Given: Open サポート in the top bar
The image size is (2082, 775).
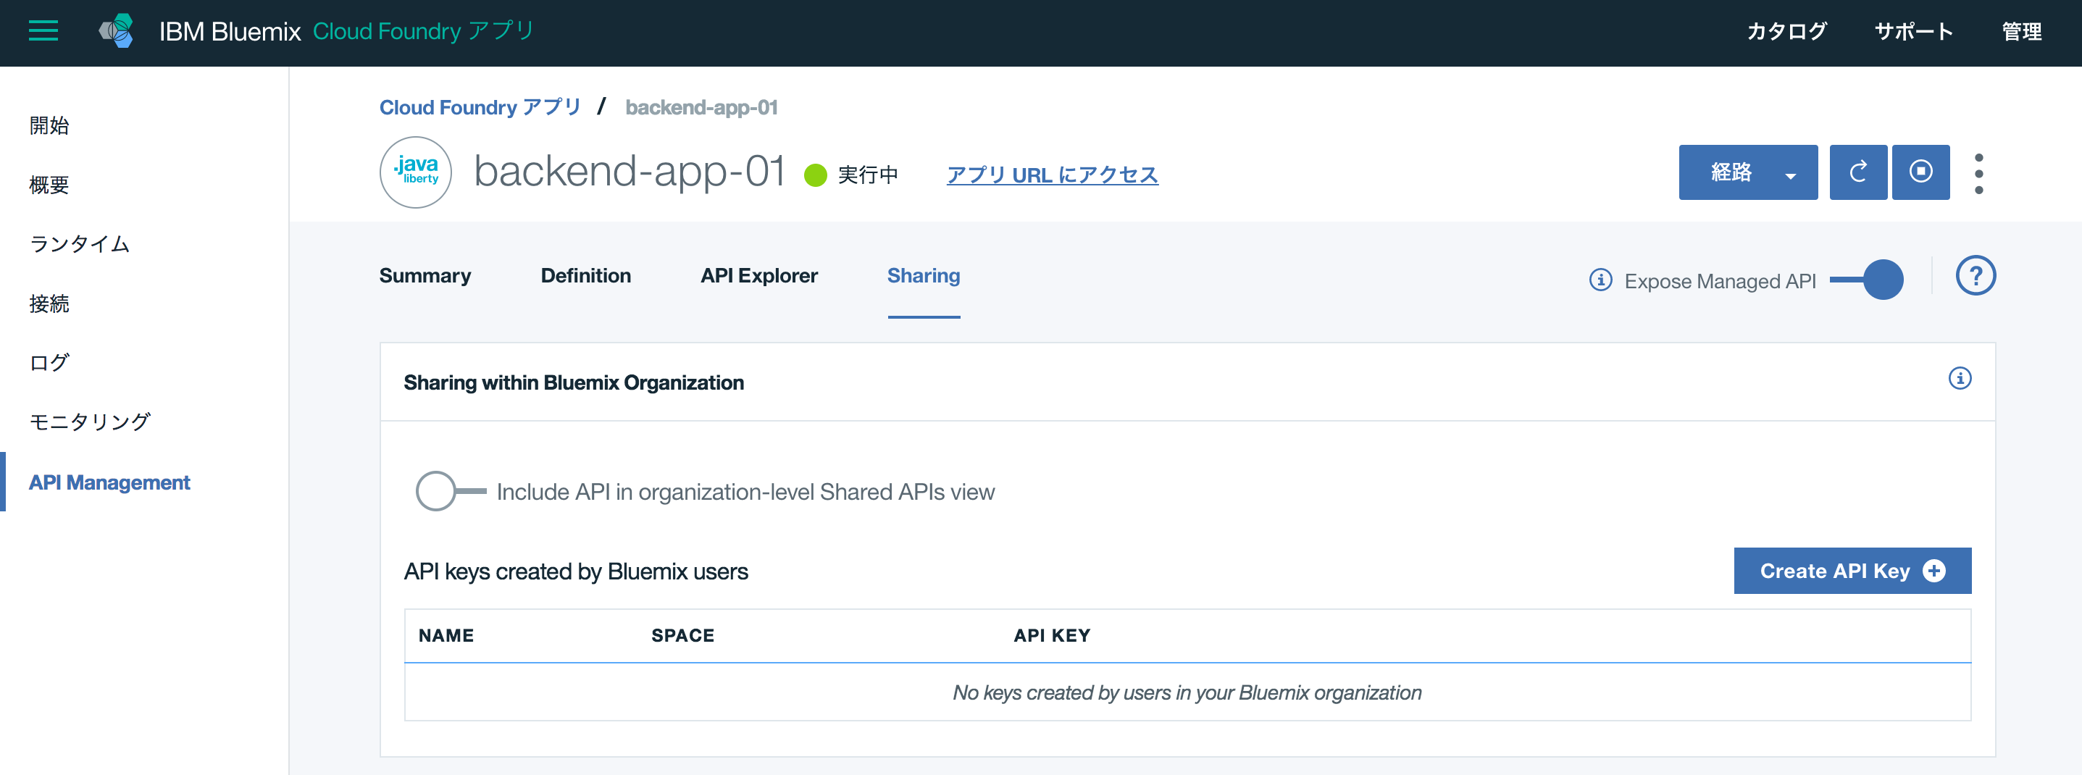Looking at the screenshot, I should [x=1914, y=32].
